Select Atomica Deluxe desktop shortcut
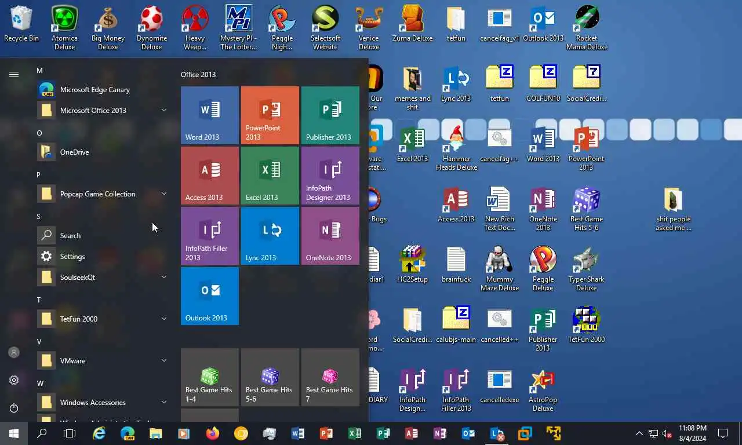This screenshot has width=742, height=445. 65,28
